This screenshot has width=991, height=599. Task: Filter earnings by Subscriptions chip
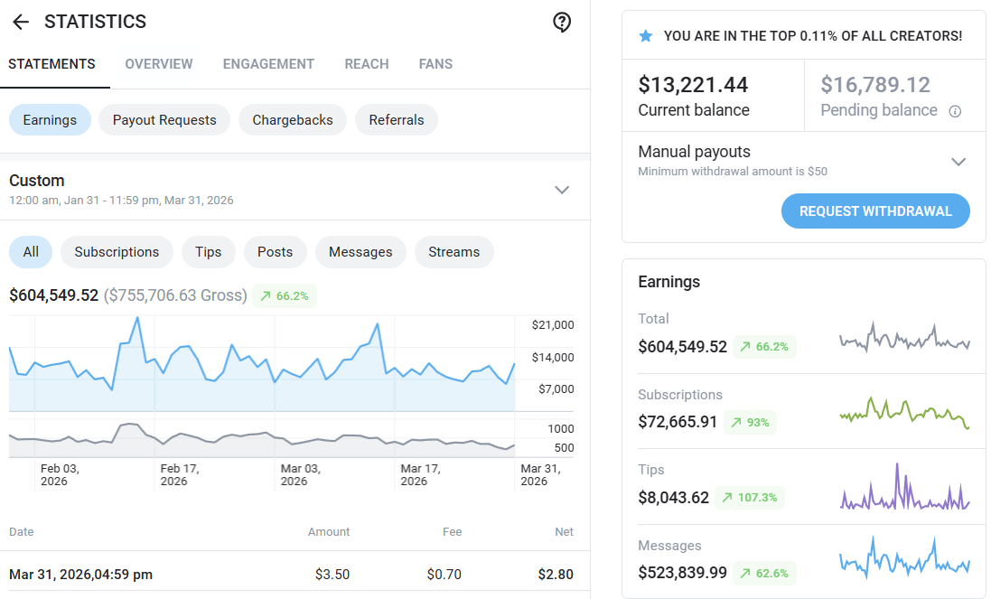click(x=117, y=252)
